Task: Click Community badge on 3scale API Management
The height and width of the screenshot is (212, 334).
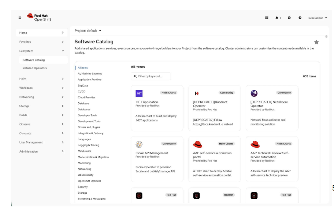Action: point(169,144)
